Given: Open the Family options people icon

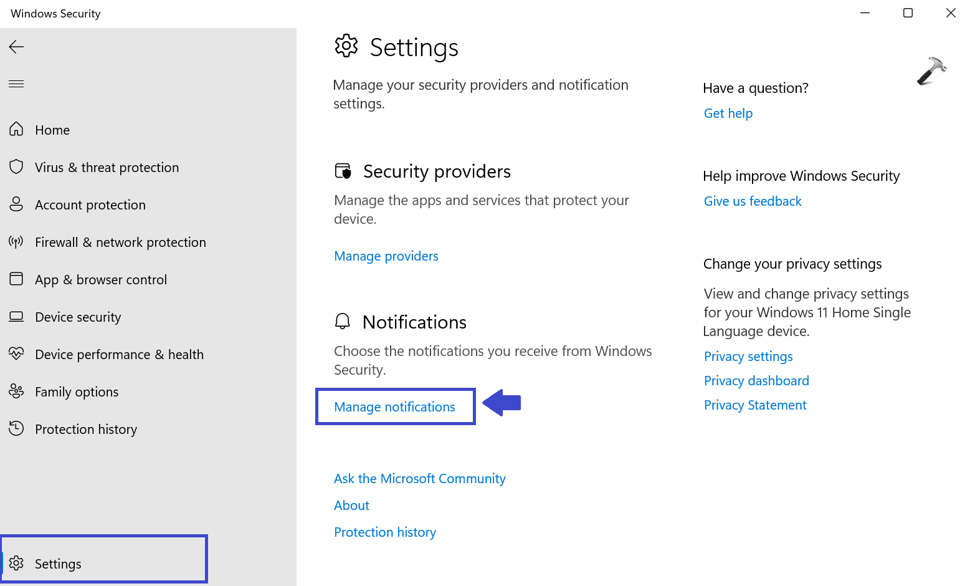Looking at the screenshot, I should [x=17, y=391].
